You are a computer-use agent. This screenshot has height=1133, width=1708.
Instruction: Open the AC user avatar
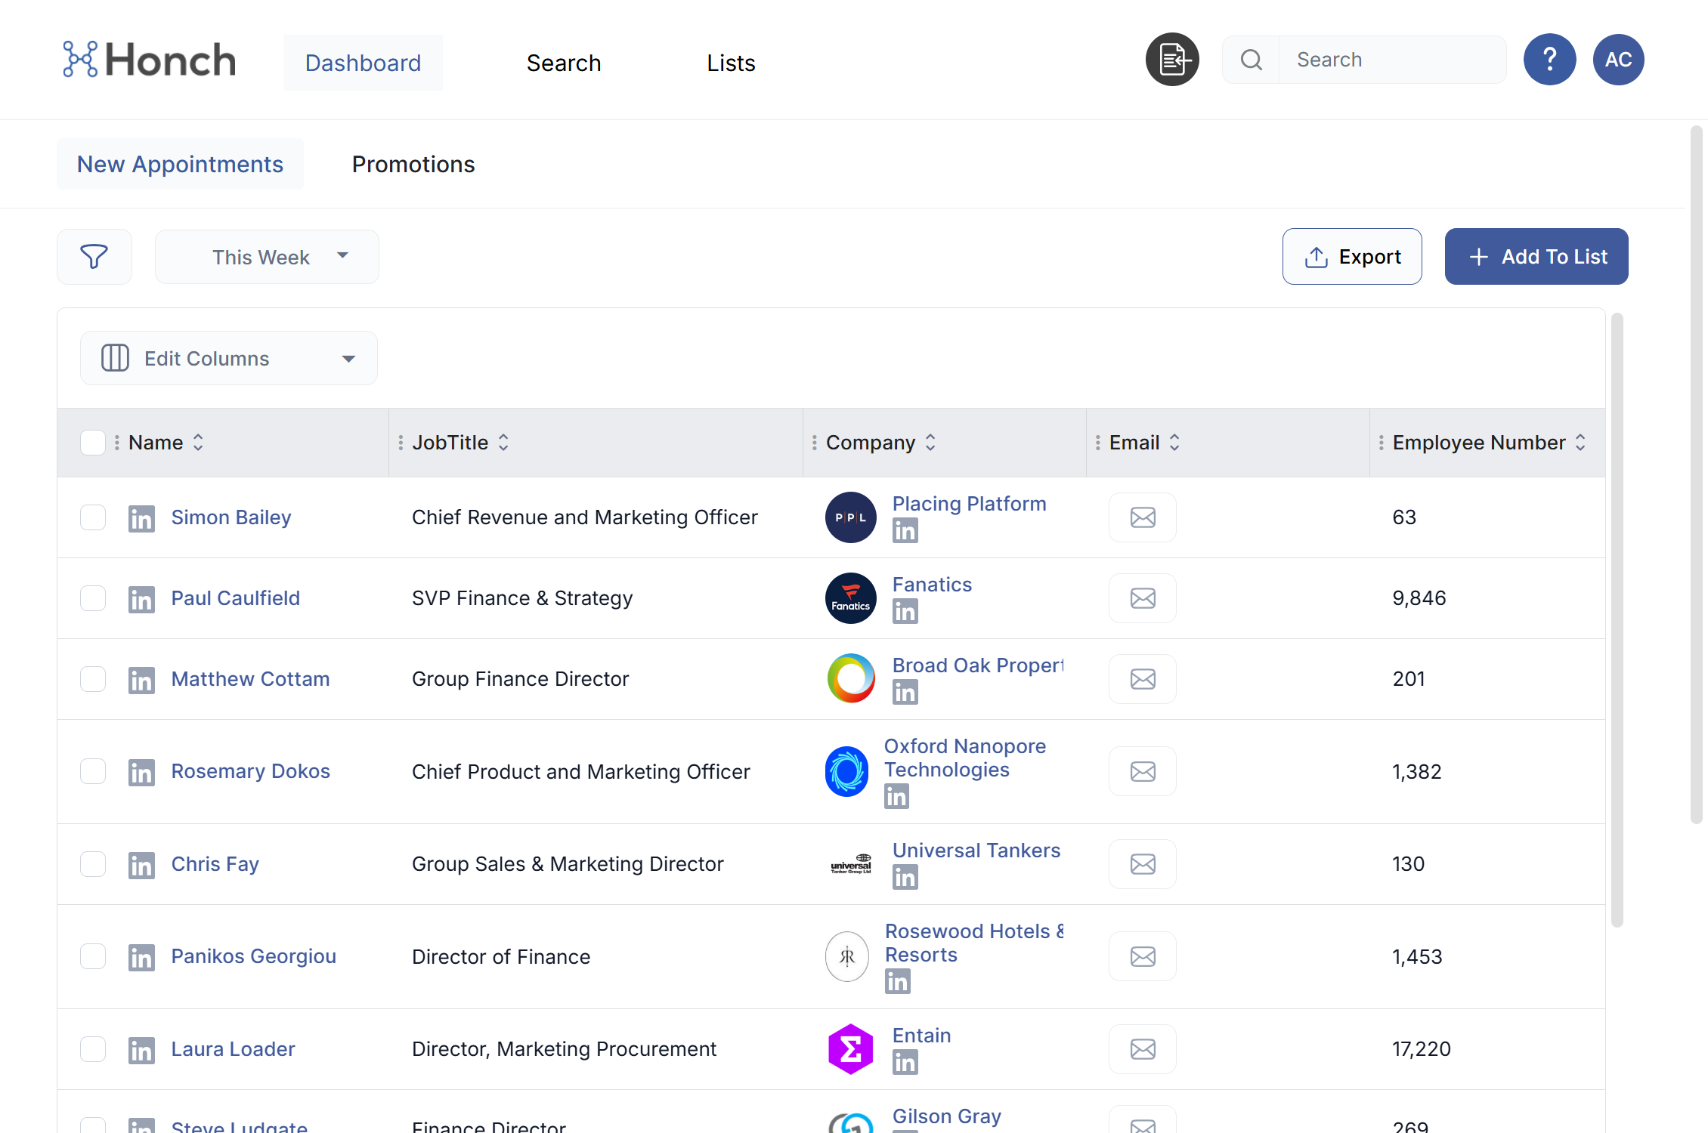pyautogui.click(x=1618, y=60)
